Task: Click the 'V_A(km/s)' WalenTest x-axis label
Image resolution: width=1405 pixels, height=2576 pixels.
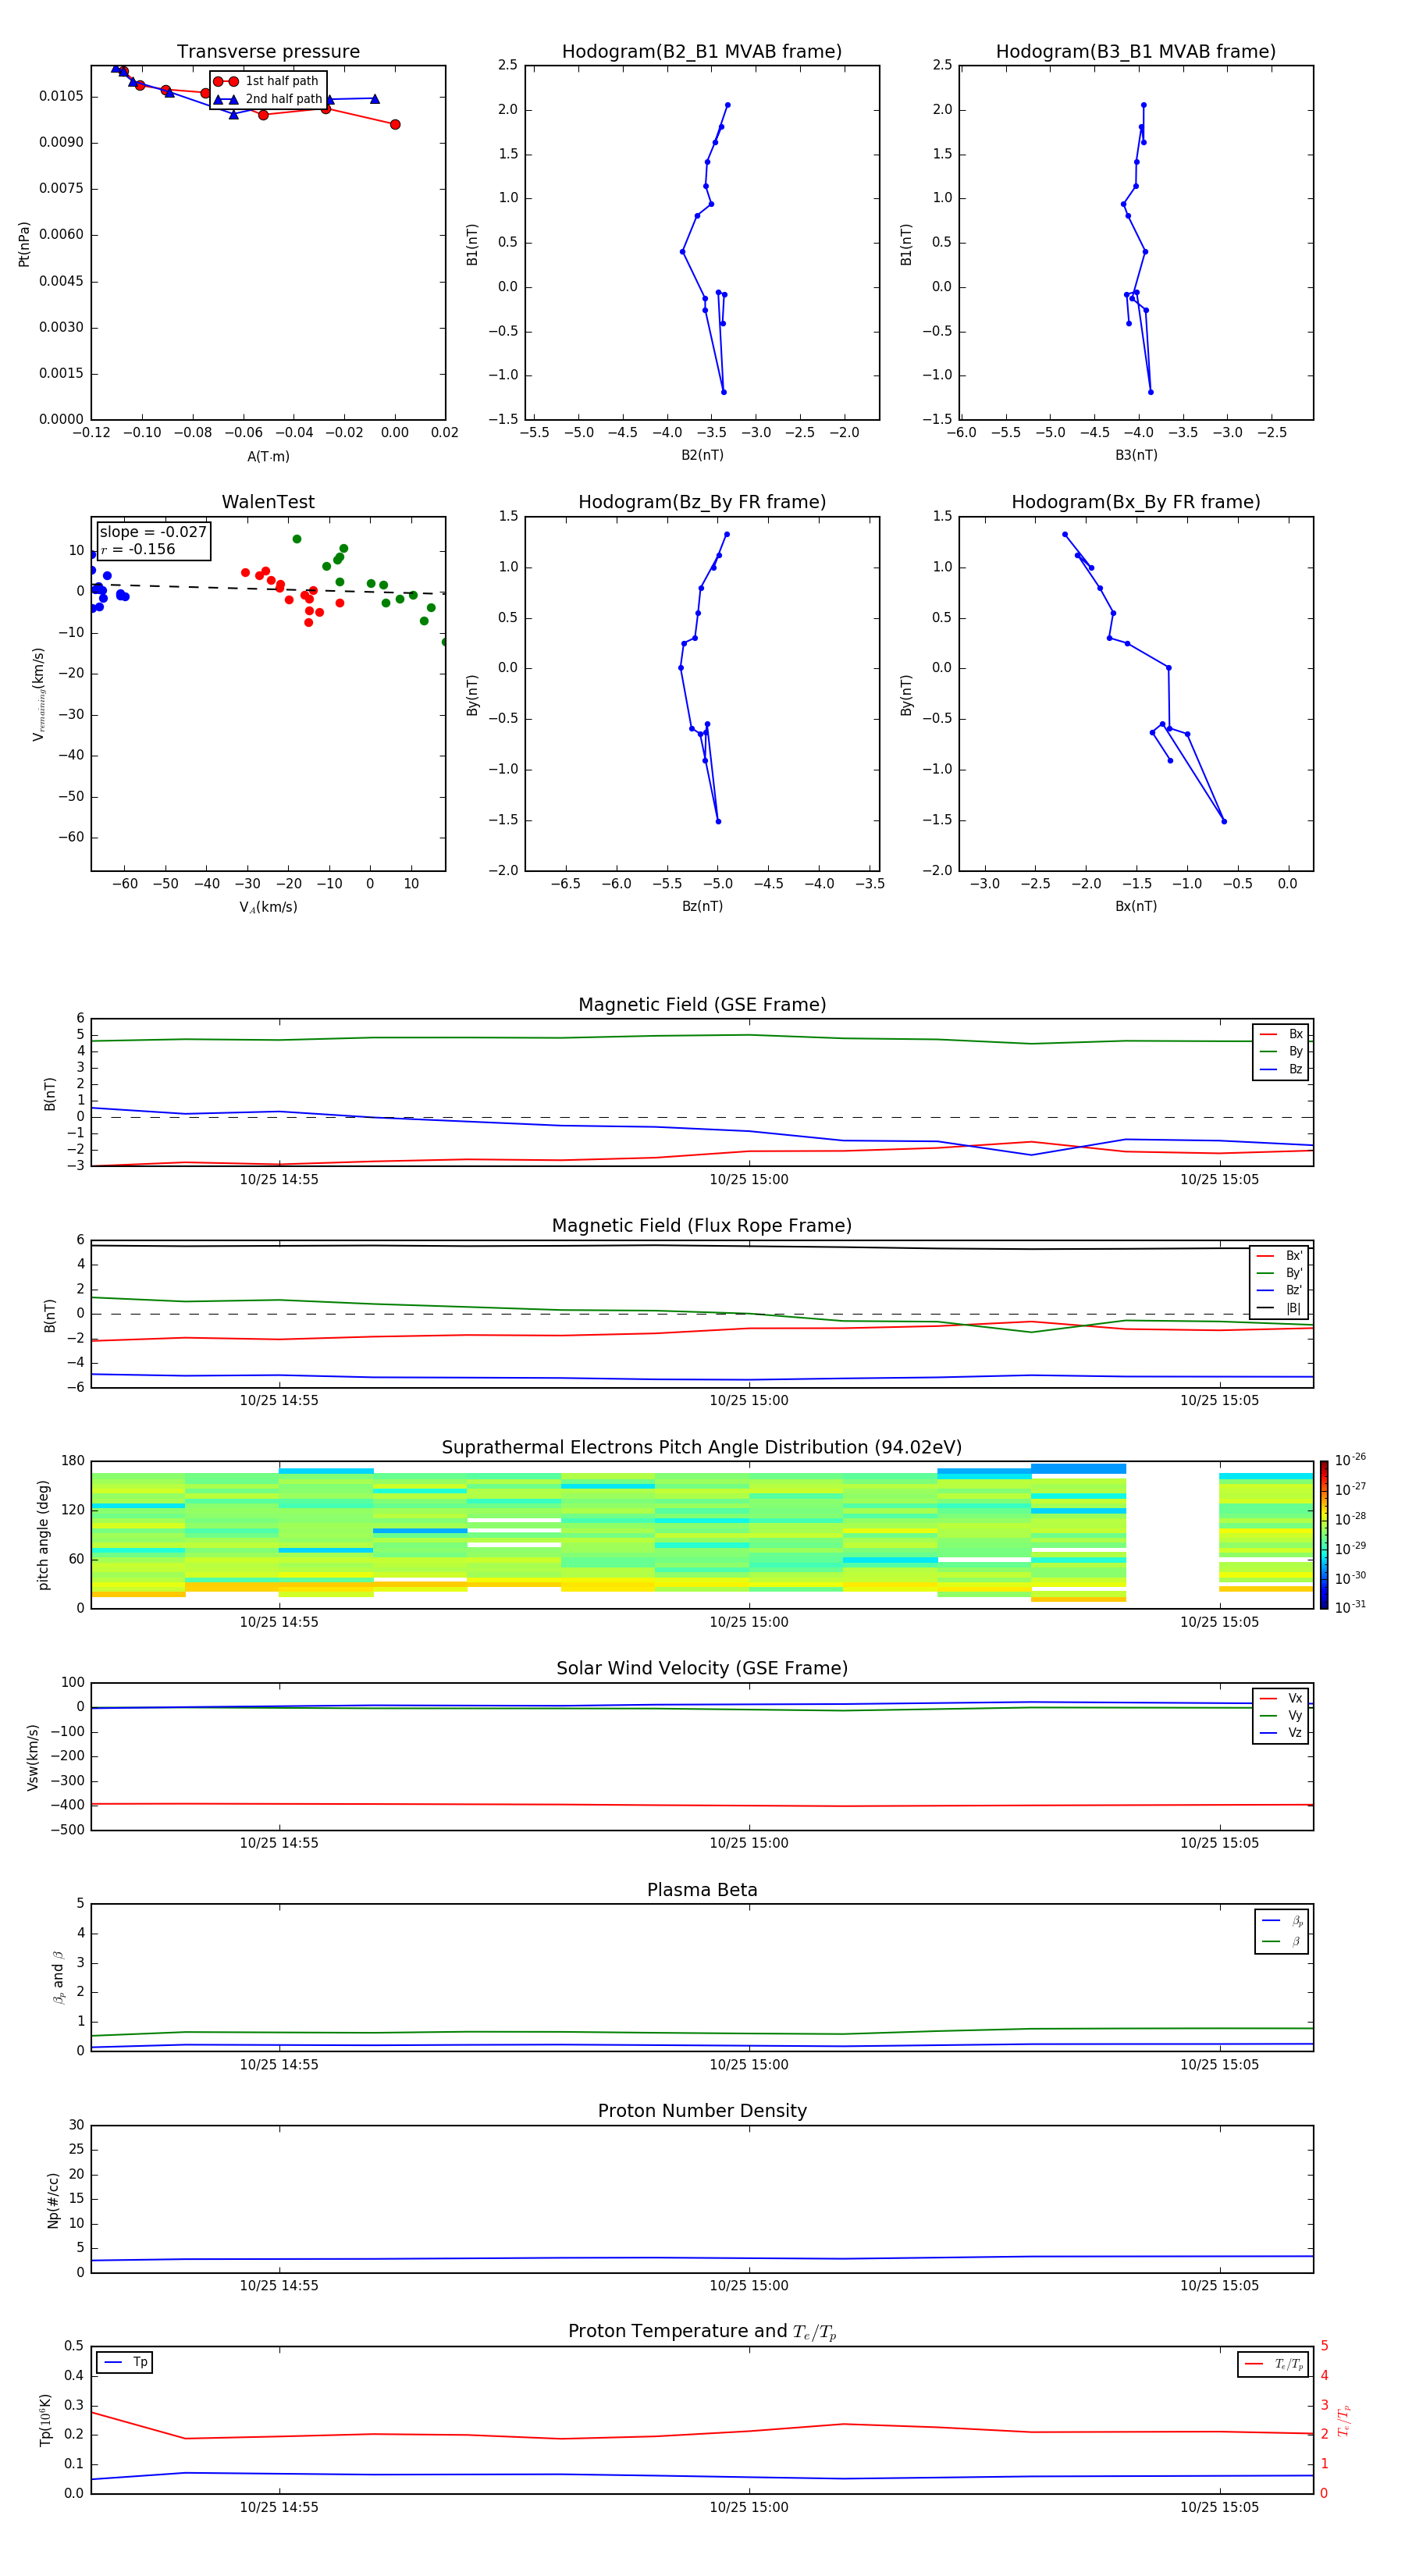Action: (x=268, y=908)
